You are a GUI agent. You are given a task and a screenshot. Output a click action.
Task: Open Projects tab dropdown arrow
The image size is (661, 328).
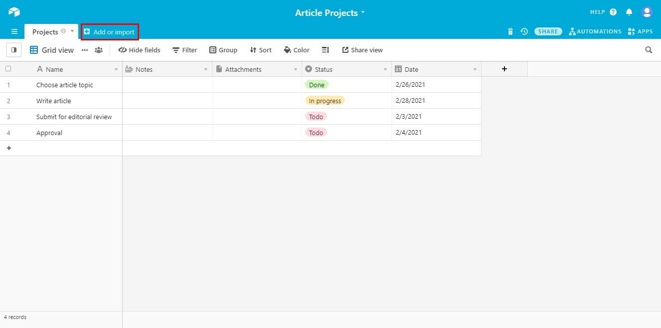(x=72, y=31)
